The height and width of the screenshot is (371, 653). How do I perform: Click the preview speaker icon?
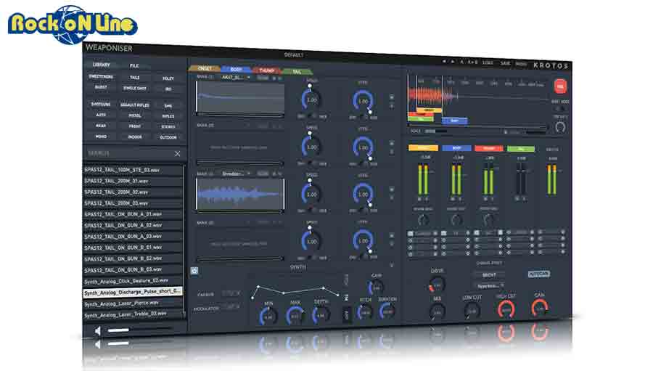coord(97,330)
